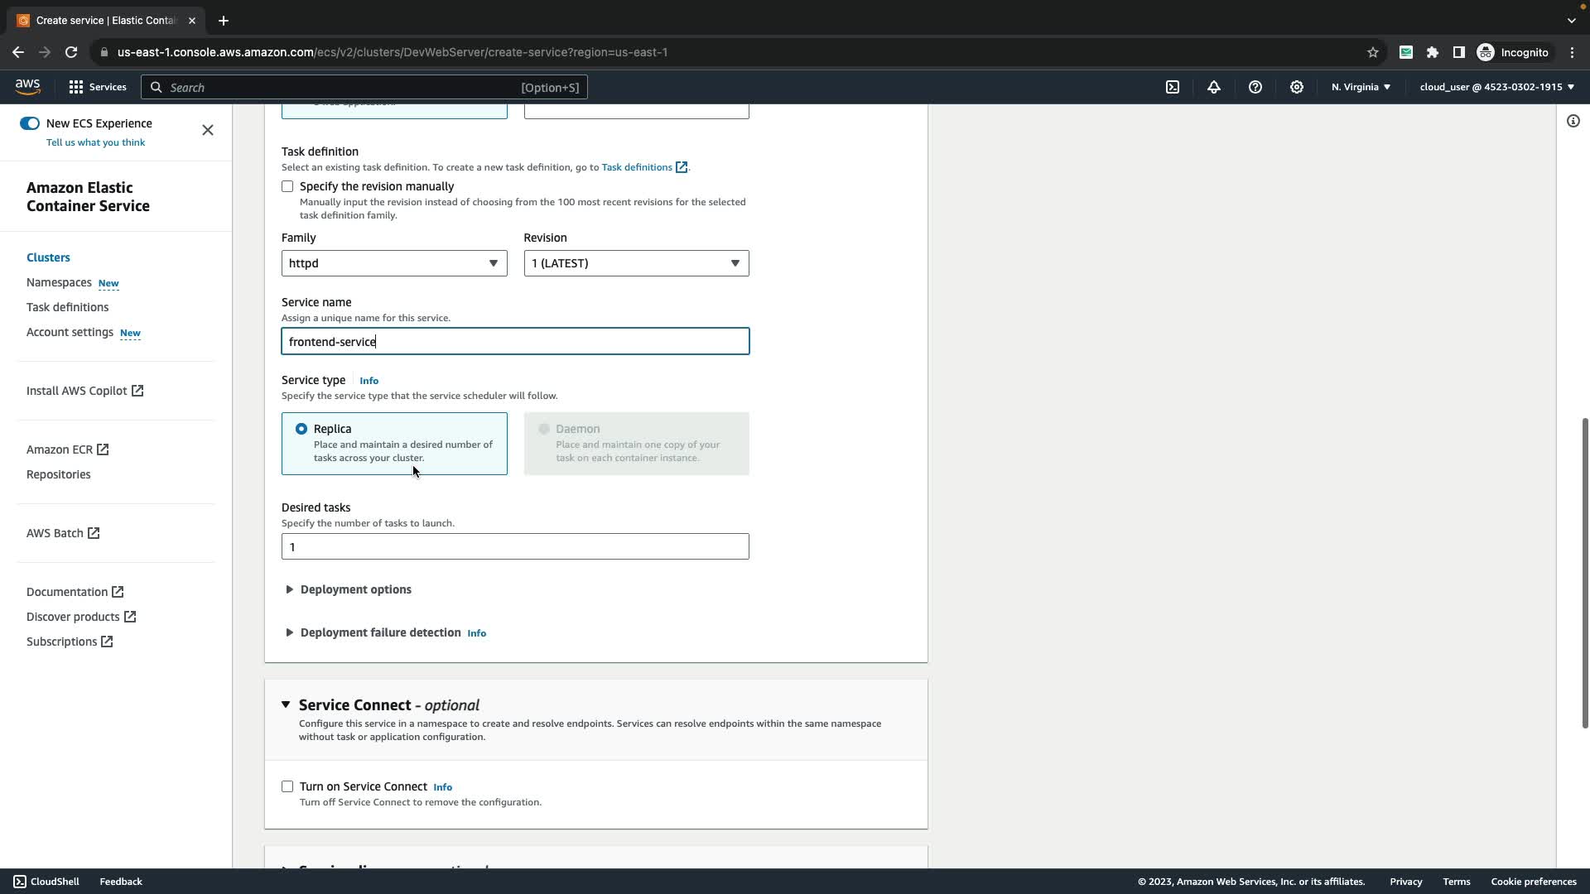Click the AWS logo home icon
The width and height of the screenshot is (1590, 894).
[27, 87]
